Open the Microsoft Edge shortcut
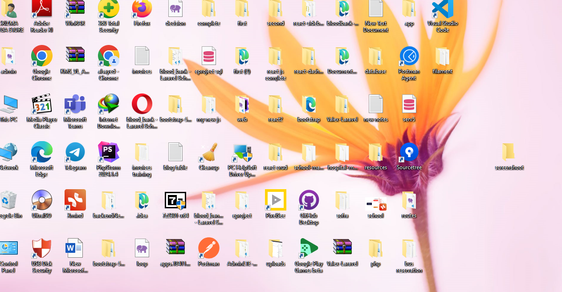Viewport: 562px width, 292px height. click(42, 152)
